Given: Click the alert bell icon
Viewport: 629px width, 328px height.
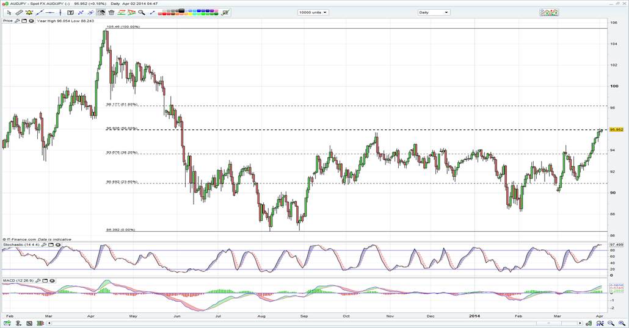Looking at the screenshot, I should (29, 12).
